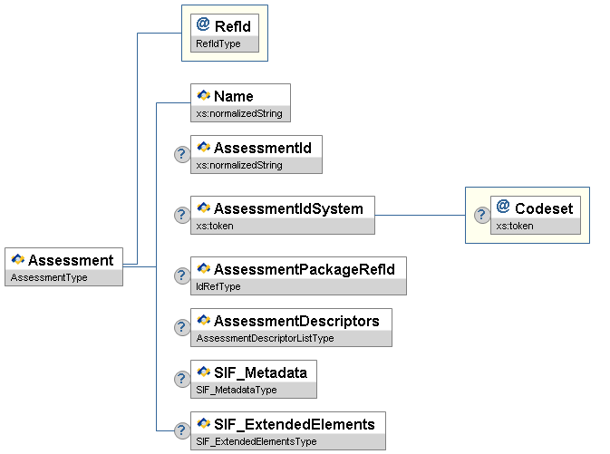Click the optional marker beside AssessmentPackageRefId

coord(181,275)
